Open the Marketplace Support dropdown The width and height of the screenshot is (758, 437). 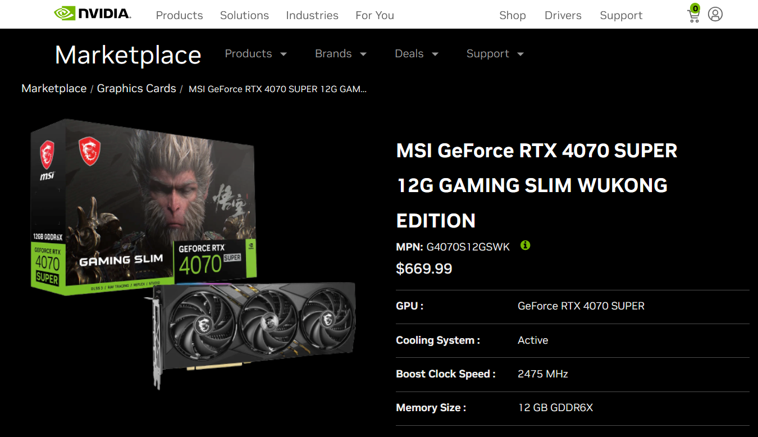(x=495, y=53)
